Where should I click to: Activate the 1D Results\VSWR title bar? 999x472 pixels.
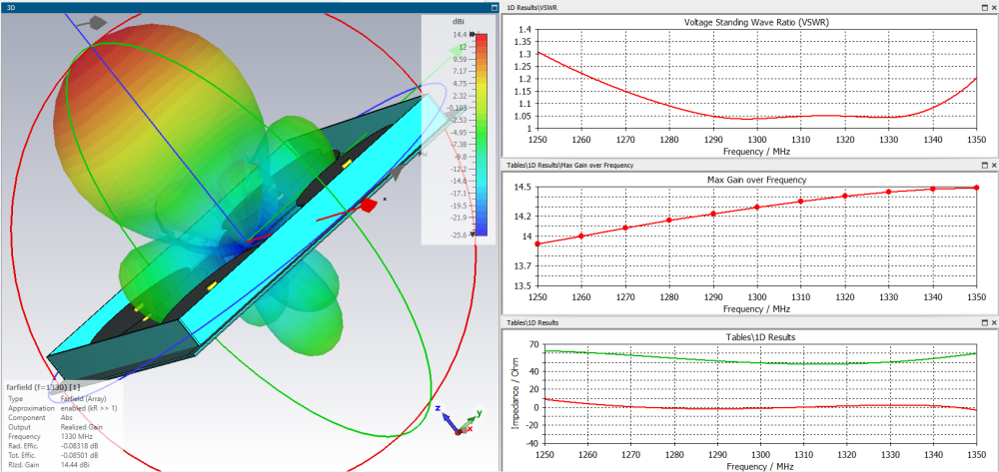[749, 6]
